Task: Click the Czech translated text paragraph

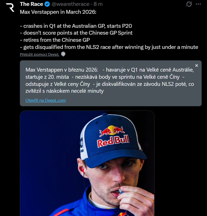Action: point(110,80)
